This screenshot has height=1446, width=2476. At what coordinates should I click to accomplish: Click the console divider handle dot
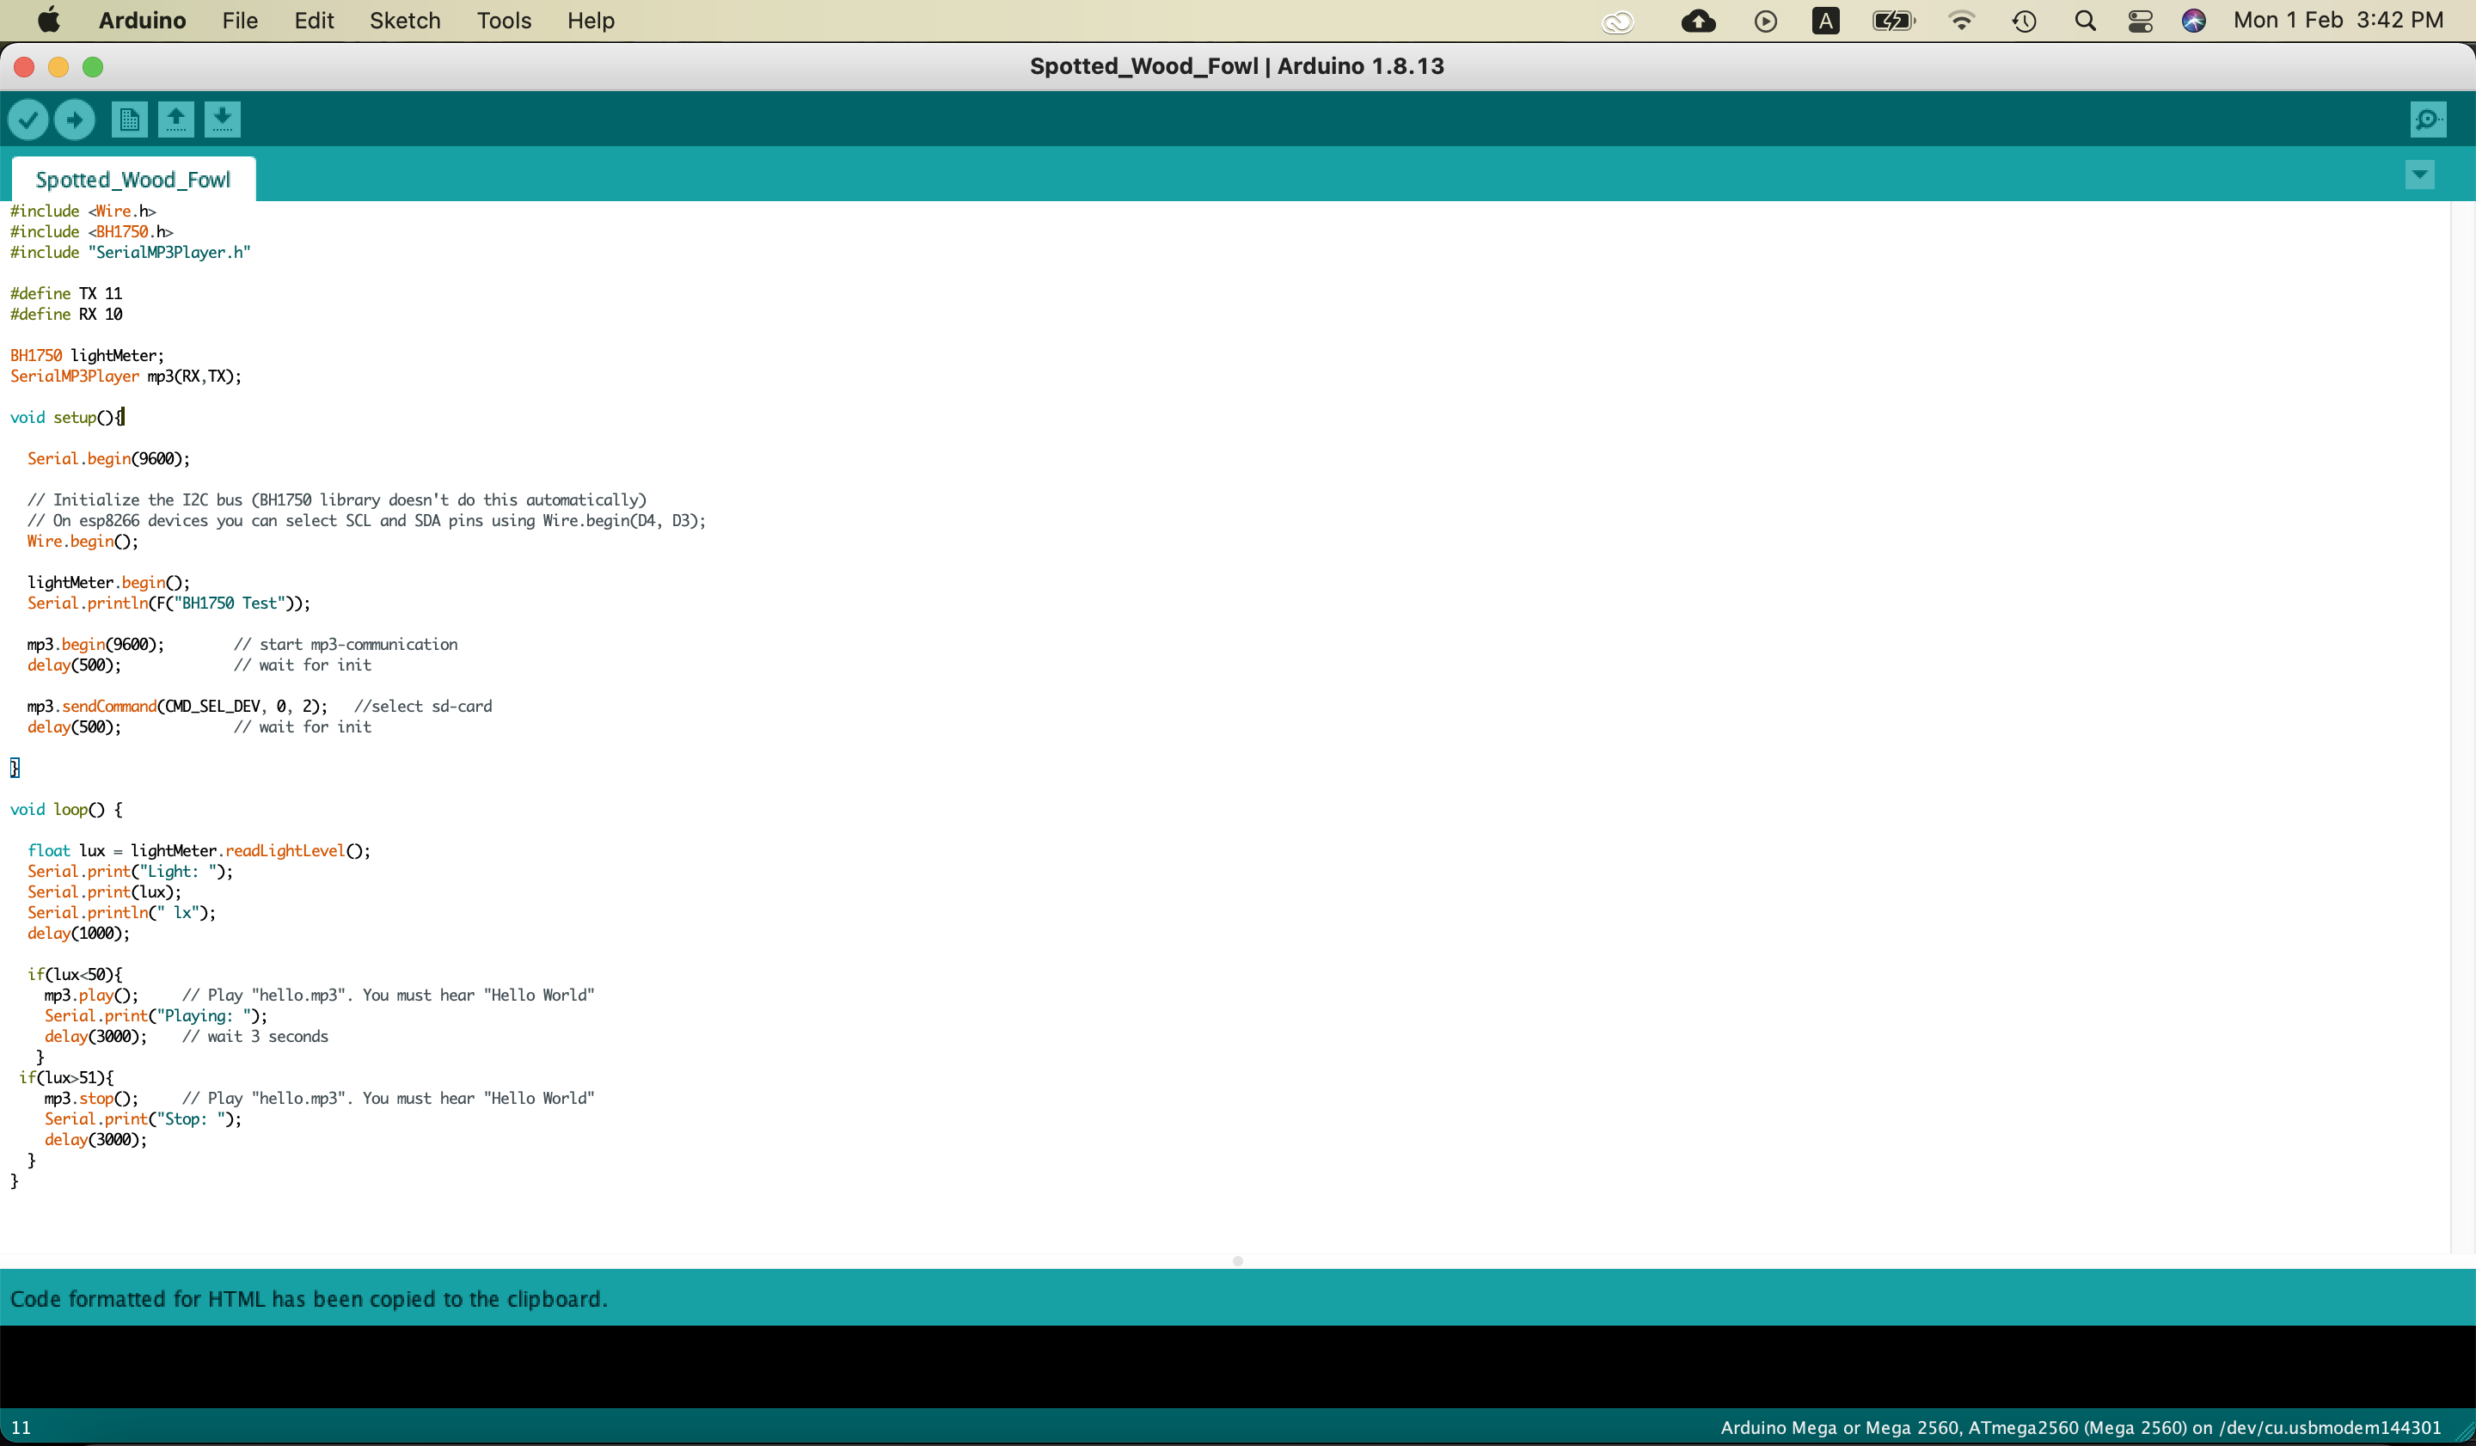tap(1238, 1261)
